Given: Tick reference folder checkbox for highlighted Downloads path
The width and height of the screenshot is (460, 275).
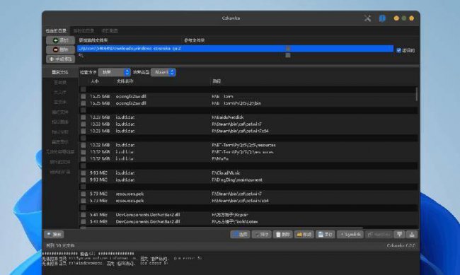Looking at the screenshot, I should [x=288, y=48].
